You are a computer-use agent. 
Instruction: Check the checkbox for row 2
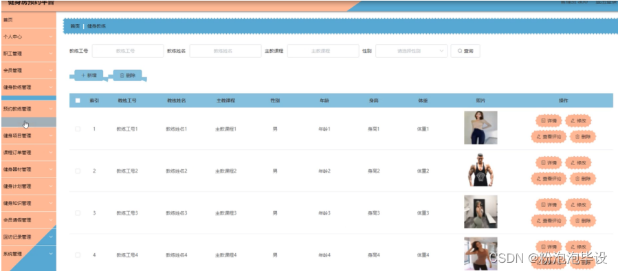78,171
